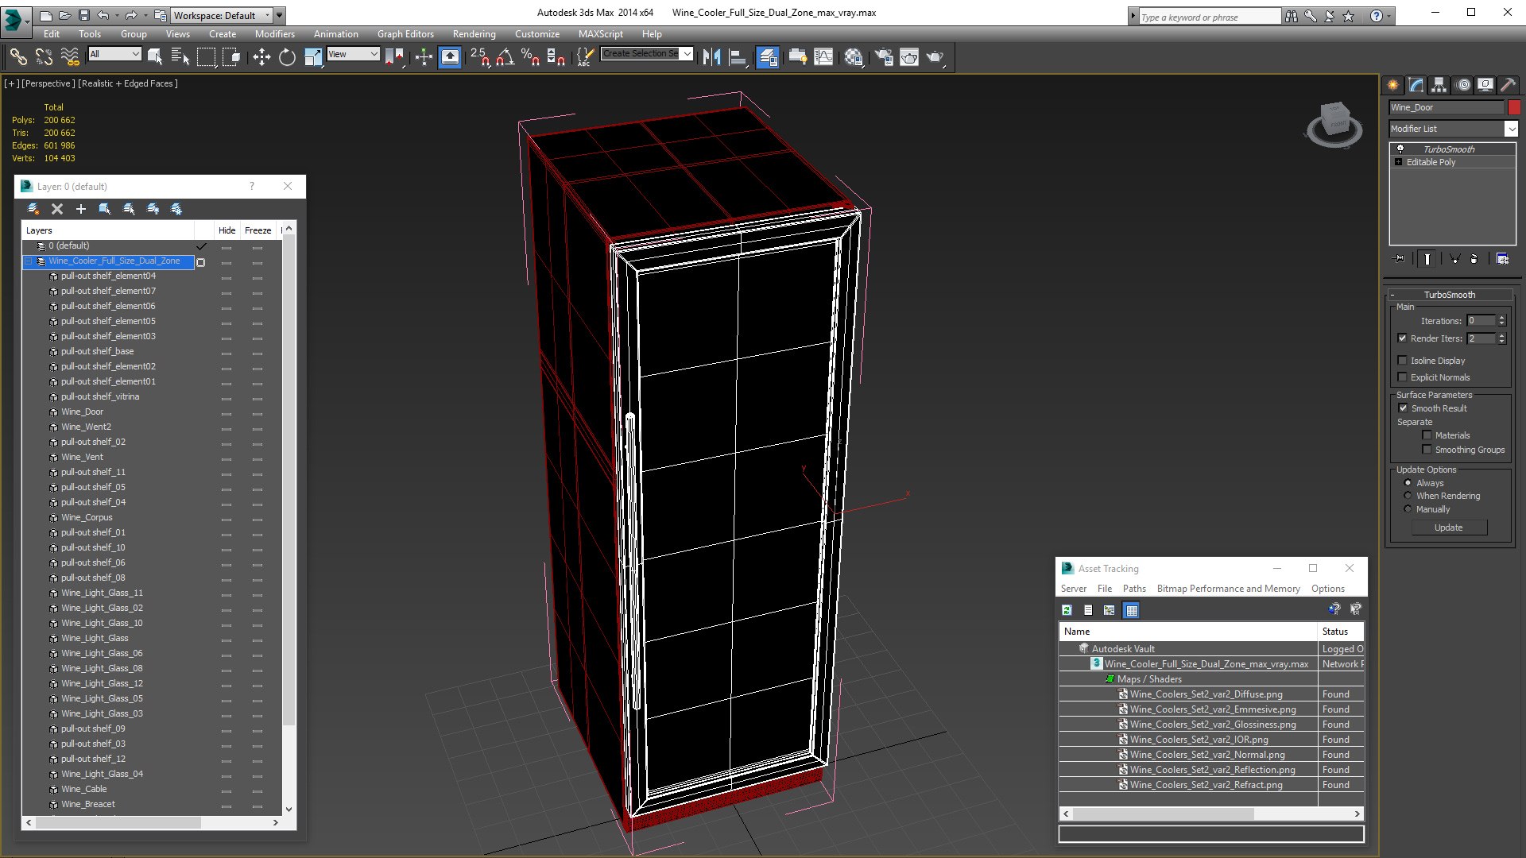Collapse the Wine_Cooler_Full_Size_Dual_Zone layer
Image resolution: width=1526 pixels, height=858 pixels.
click(29, 261)
